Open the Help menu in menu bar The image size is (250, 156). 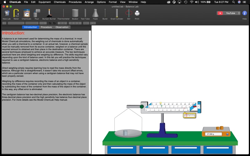pos(143,2)
